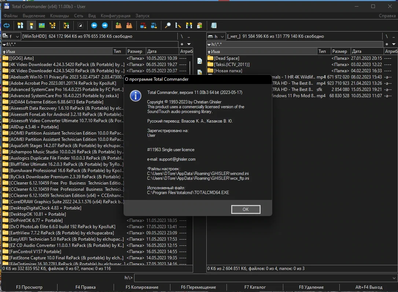The image size is (398, 292).
Task: Open the Выделение menu
Action: tap(34, 16)
